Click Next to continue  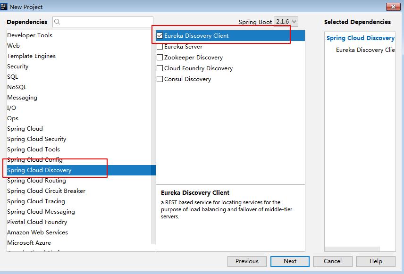290,261
